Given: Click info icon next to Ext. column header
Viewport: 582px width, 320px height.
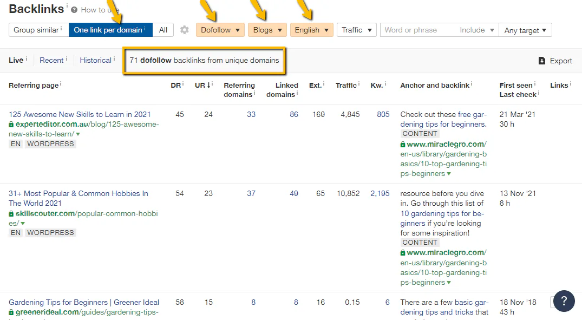Looking at the screenshot, I should [x=324, y=84].
